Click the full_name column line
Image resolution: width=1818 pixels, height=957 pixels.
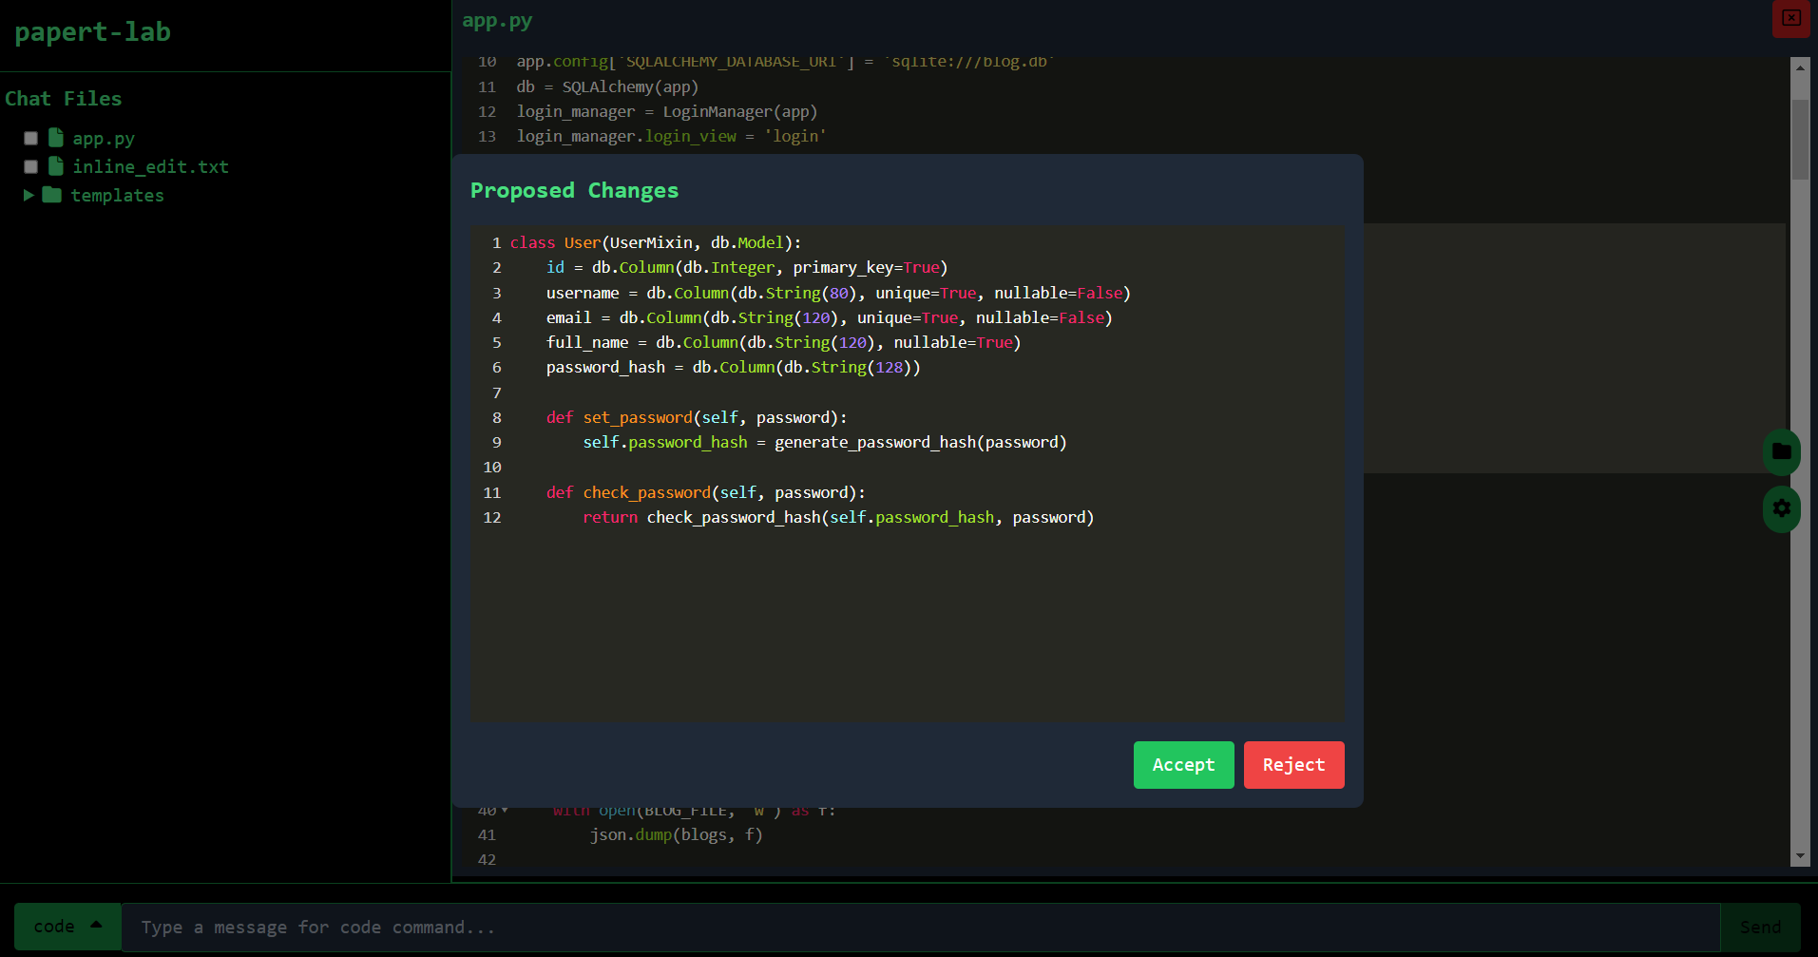coord(783,342)
